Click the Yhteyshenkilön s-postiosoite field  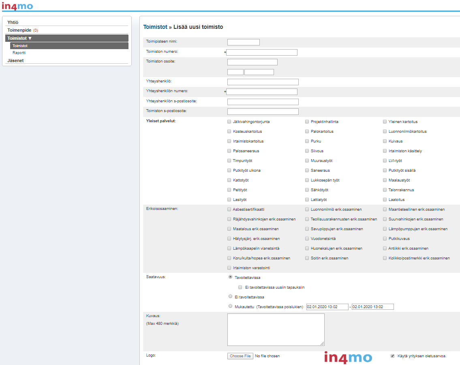pyautogui.click(x=263, y=102)
